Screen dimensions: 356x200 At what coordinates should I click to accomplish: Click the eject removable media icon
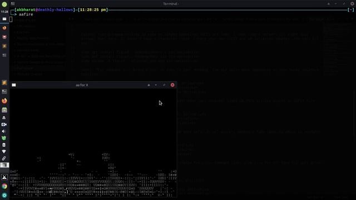[x=4, y=118]
